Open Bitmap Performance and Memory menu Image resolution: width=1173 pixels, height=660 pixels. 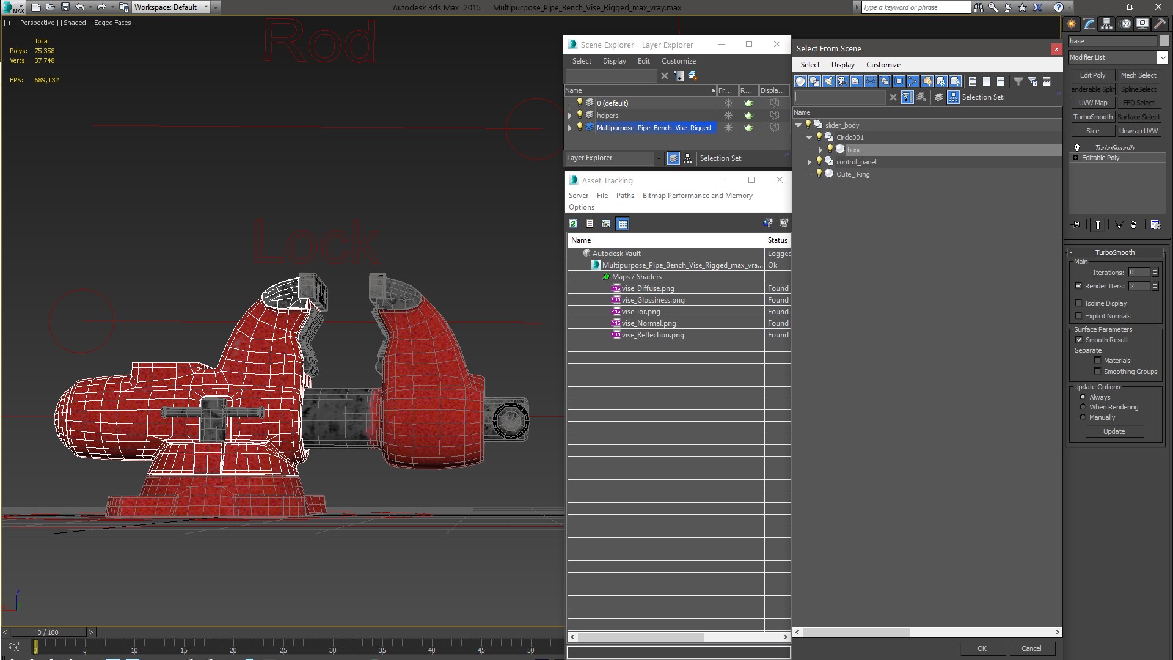pos(697,196)
